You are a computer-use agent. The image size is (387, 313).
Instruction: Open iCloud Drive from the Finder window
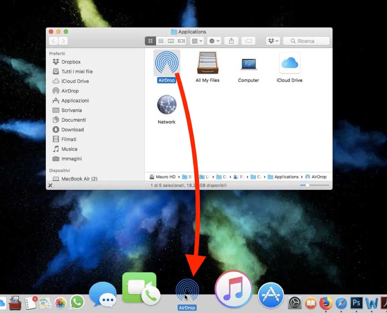(x=289, y=63)
